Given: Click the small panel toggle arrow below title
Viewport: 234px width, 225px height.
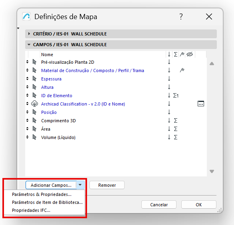Looking at the screenshot, I should 18,28.
